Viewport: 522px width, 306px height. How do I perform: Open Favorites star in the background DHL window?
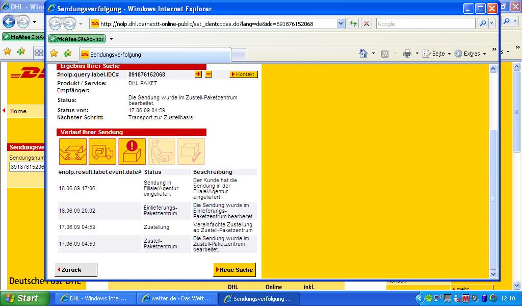7,52
